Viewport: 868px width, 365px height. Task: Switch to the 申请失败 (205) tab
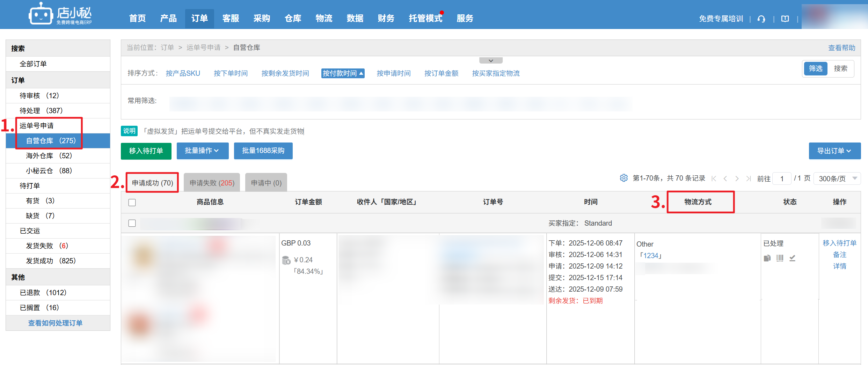tap(212, 183)
